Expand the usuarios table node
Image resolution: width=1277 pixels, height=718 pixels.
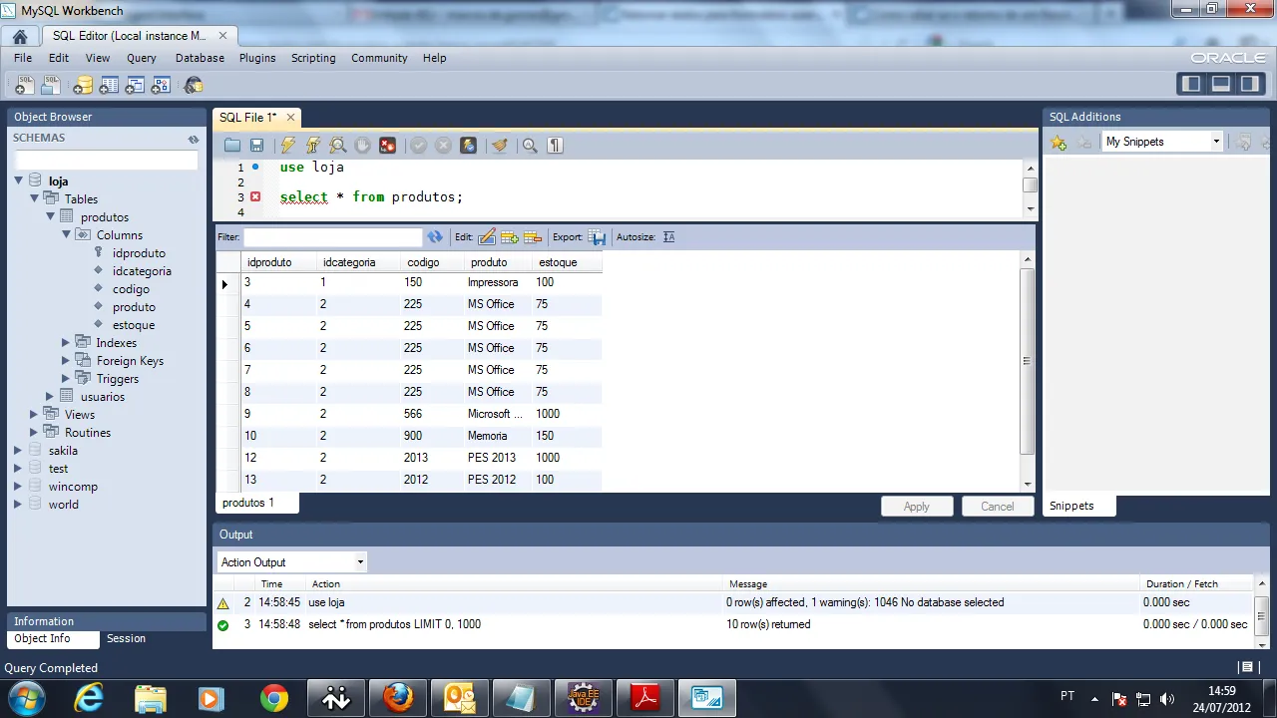(x=50, y=397)
